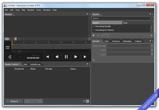This screenshot has width=159, height=110.
Task: Click the Encode button next to Import
Action: click(33, 101)
